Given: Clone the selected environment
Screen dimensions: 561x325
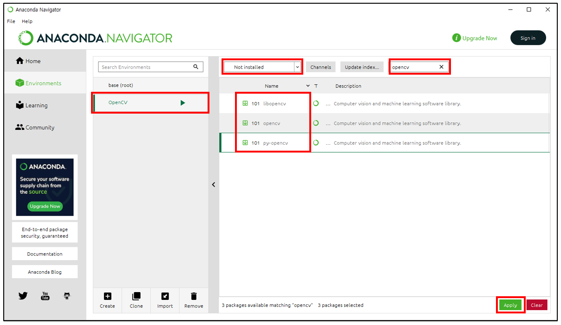Looking at the screenshot, I should (136, 300).
